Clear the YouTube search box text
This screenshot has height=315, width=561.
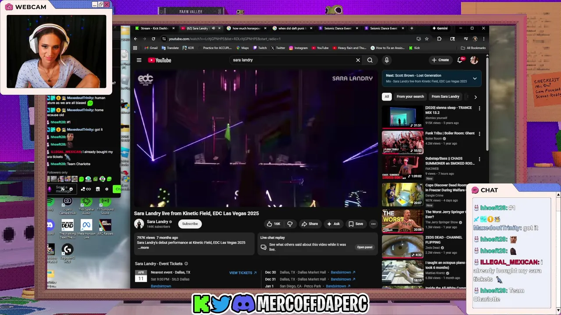[358, 60]
